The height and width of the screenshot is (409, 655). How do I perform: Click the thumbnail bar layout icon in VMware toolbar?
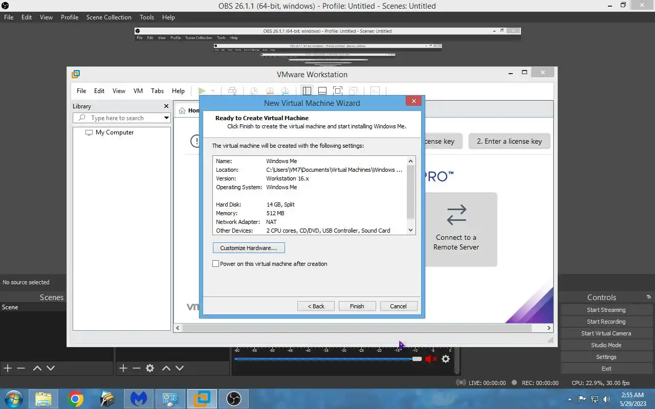click(322, 91)
